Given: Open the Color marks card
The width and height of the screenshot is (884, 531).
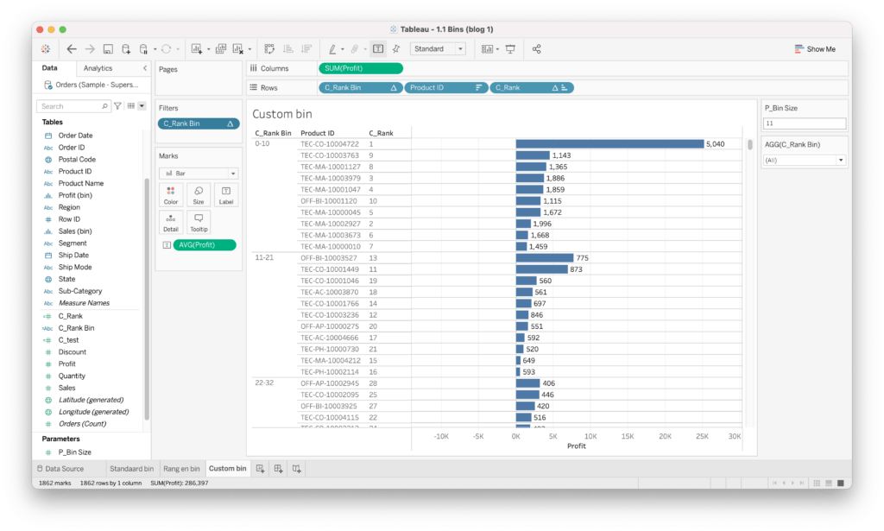Looking at the screenshot, I should [171, 194].
